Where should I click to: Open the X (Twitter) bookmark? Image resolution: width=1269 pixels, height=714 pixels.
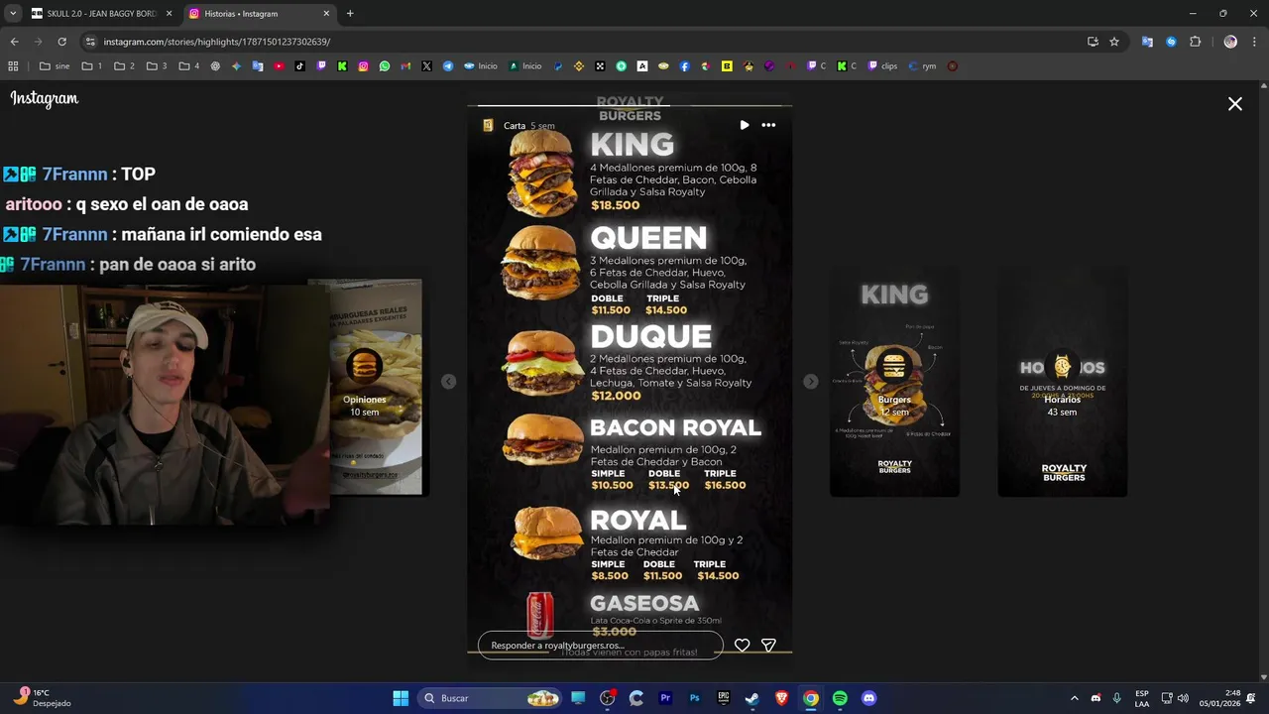click(426, 66)
